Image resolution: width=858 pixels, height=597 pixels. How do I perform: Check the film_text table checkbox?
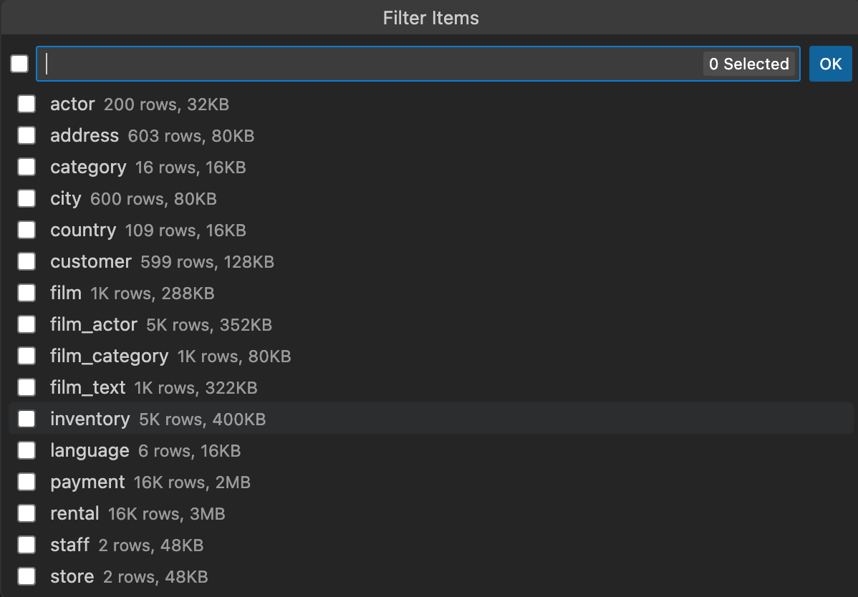(x=26, y=387)
